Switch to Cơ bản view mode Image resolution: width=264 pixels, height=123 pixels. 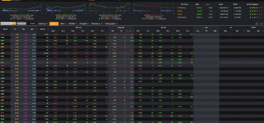[32, 23]
